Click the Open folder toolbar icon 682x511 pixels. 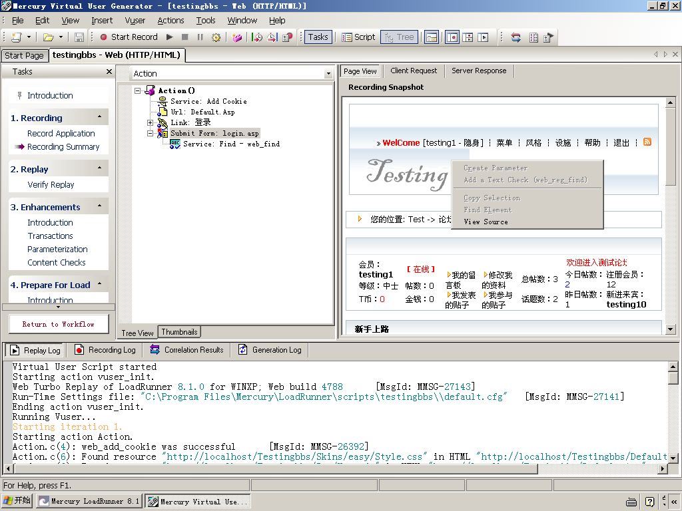click(x=48, y=37)
